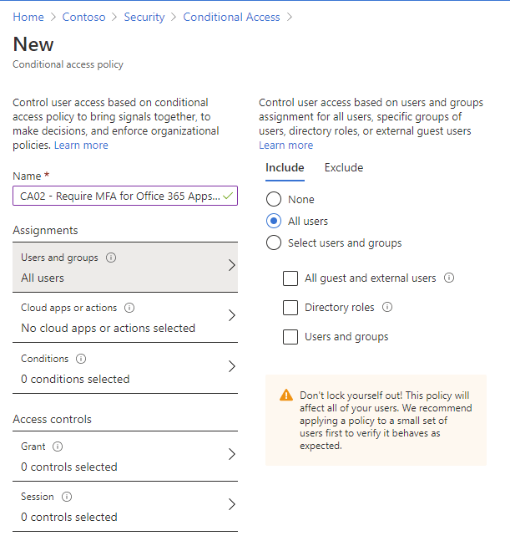Switch to the Exclude tab
This screenshot has width=510, height=541.
point(344,167)
